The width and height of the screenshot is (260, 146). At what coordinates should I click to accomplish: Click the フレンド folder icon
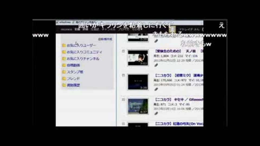[x=64, y=78]
